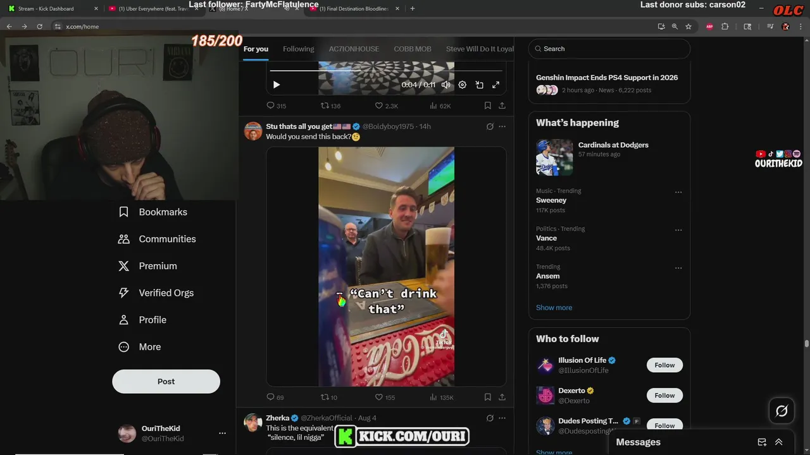This screenshot has width=810, height=455.
Task: Open the top video's settings gear
Action: coord(463,85)
